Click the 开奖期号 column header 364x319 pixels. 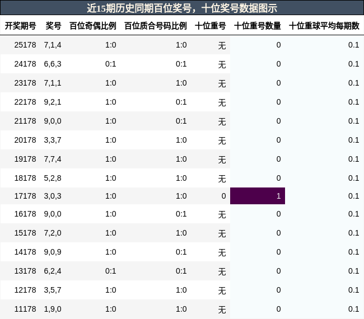(x=20, y=26)
